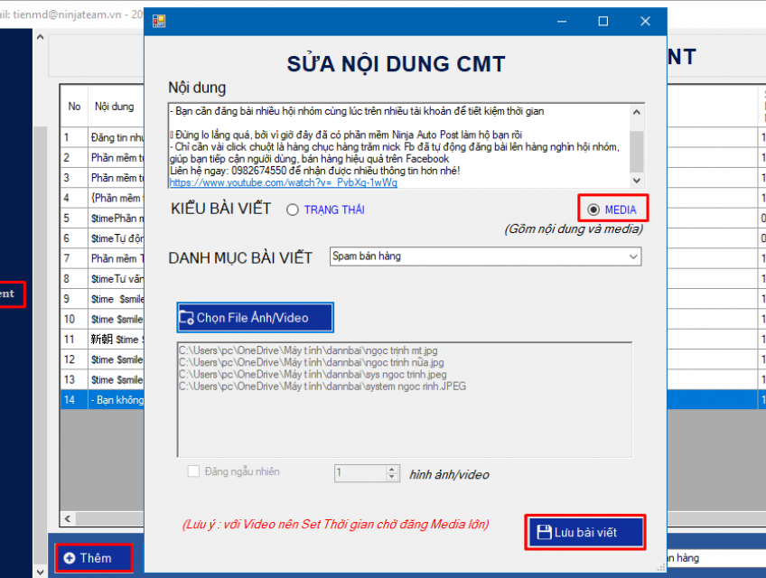Click the down arrow of the Nội dung scrollbar
This screenshot has width=766, height=578.
638,177
